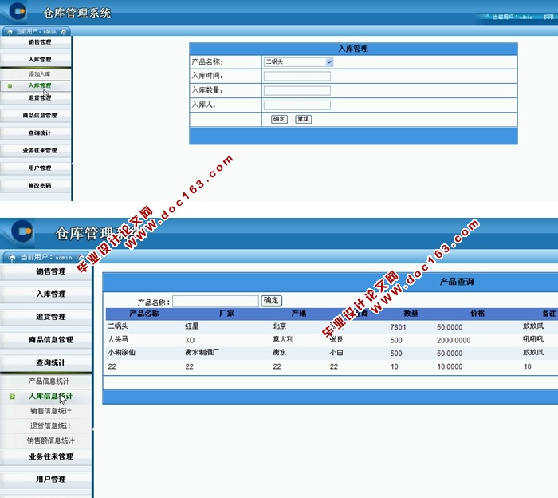Expand 用户管理 on the 入库管理 form page sidebar

[40, 168]
